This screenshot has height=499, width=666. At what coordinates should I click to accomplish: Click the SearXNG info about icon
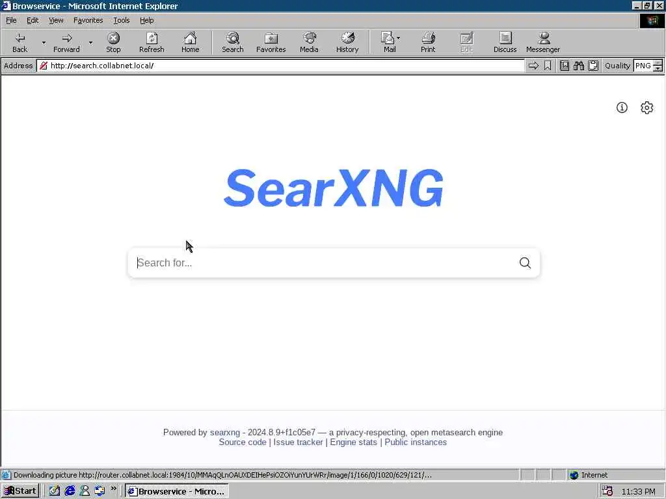[622, 108]
